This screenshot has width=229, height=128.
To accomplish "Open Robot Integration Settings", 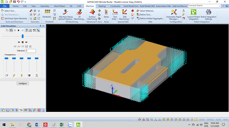I will click(x=209, y=14).
